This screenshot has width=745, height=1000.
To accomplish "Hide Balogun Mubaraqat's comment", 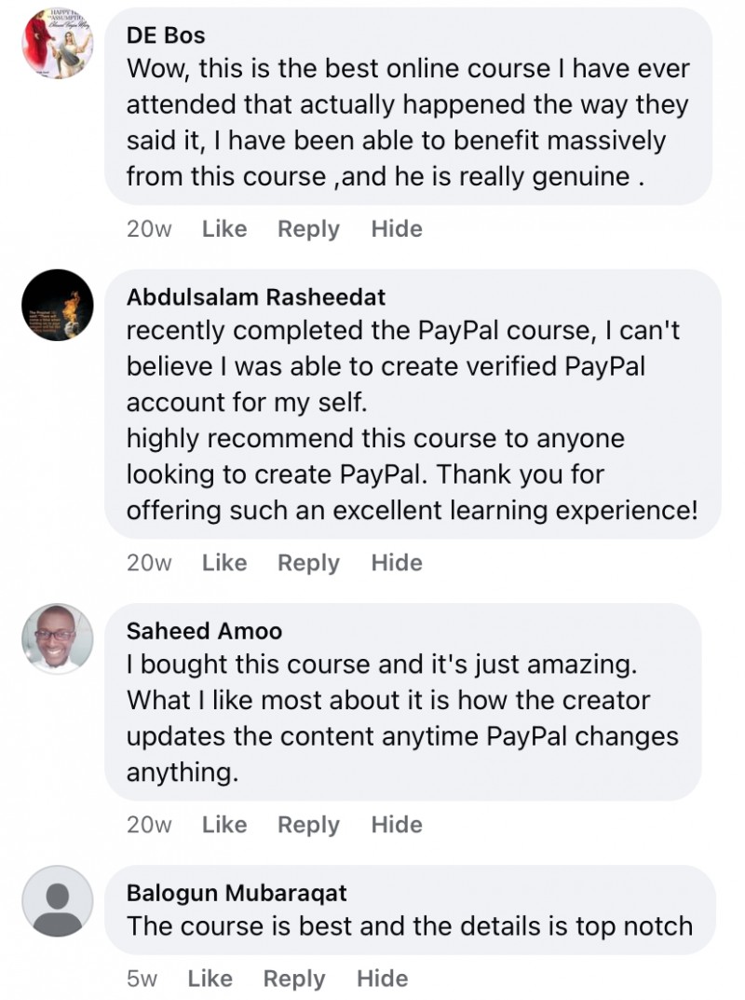I will tap(382, 978).
